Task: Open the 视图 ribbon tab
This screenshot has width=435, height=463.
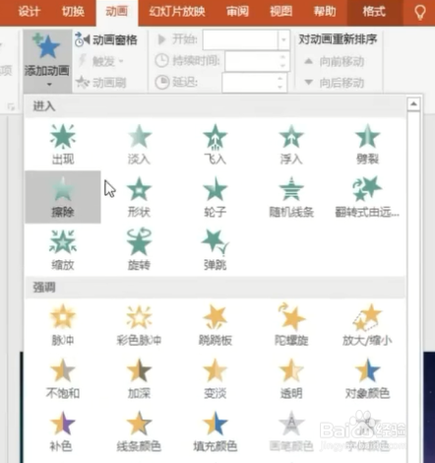Action: [281, 12]
